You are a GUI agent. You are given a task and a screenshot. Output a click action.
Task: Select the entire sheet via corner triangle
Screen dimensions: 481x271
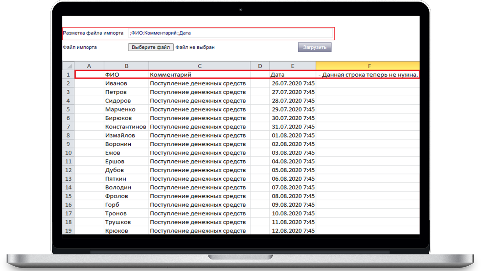(x=68, y=66)
